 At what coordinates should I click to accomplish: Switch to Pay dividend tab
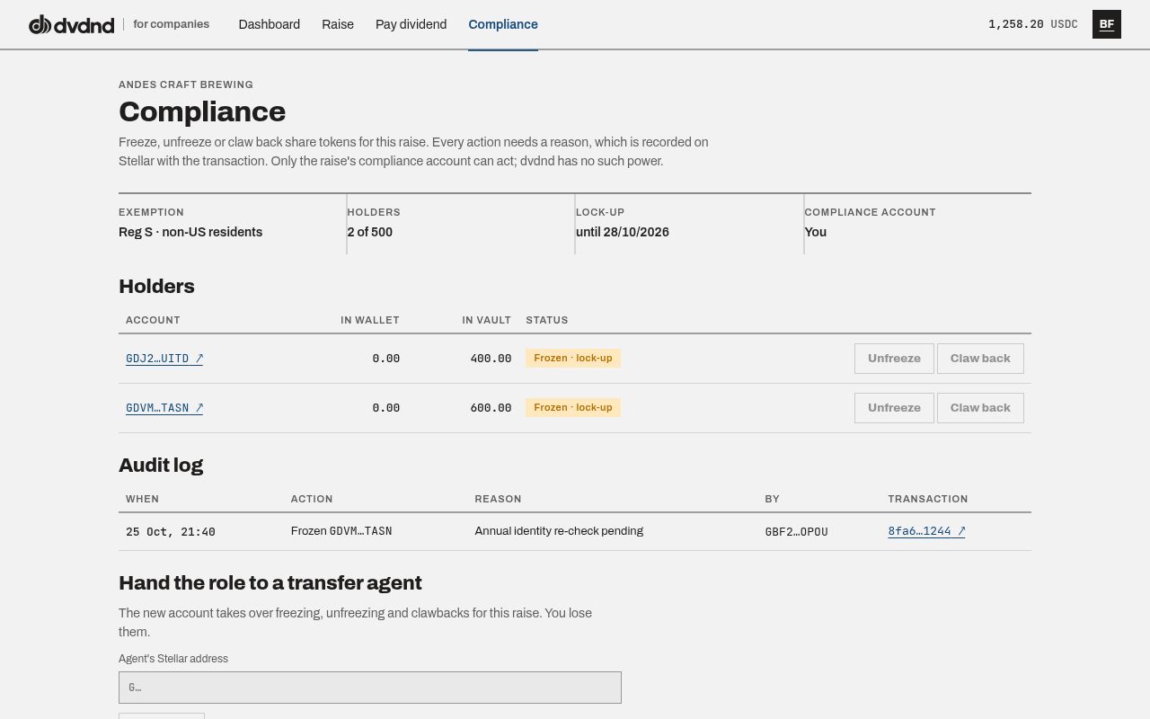[x=411, y=24]
